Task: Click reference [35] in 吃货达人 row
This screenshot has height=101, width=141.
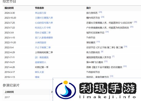Action: [132, 27]
